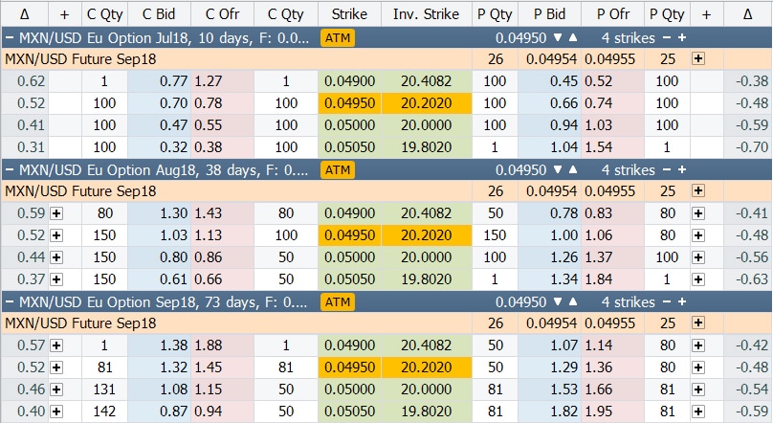
Task: Reduce the Jul18 strikes count with minus
Action: click(x=669, y=38)
